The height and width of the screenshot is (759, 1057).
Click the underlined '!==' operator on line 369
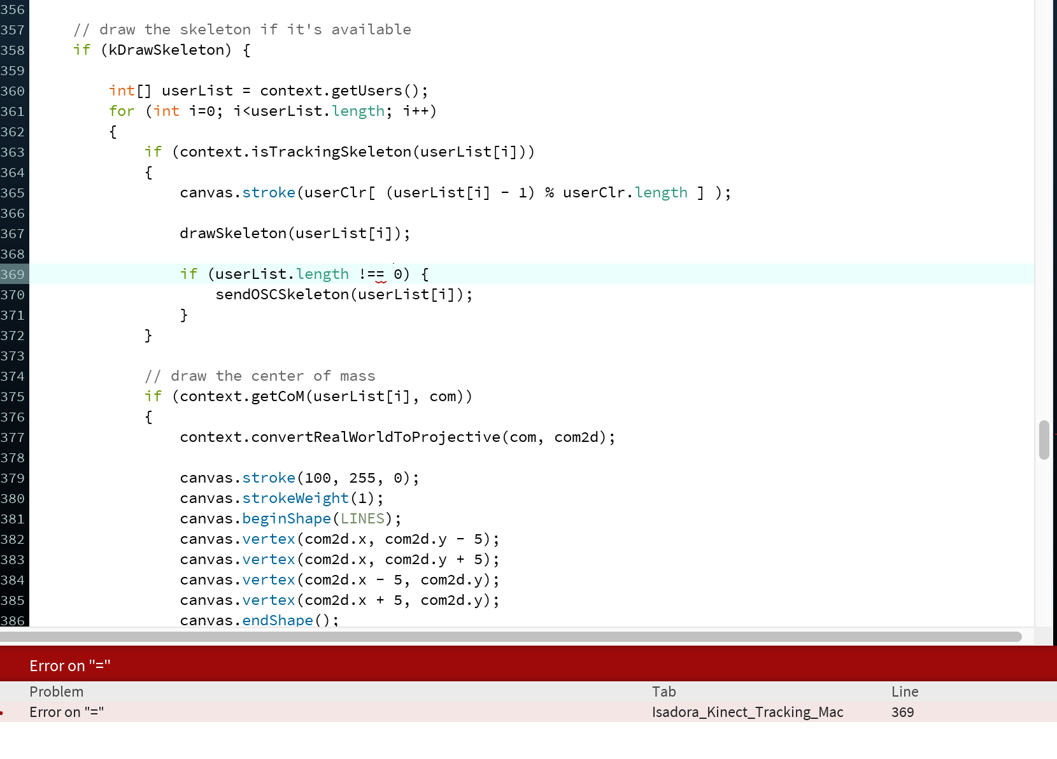click(x=372, y=274)
